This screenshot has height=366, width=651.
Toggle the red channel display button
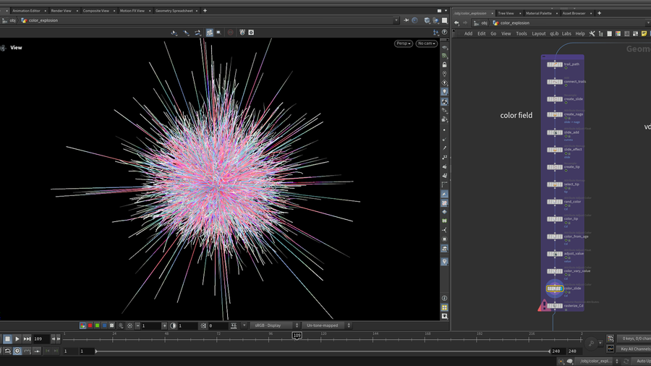point(90,325)
